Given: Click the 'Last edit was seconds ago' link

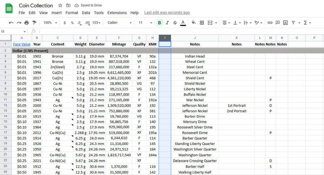Looking at the screenshot, I should (x=167, y=13).
